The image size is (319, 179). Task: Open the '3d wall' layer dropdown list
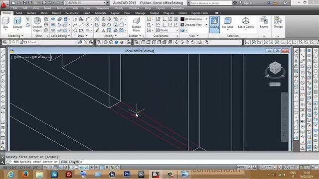75,42
